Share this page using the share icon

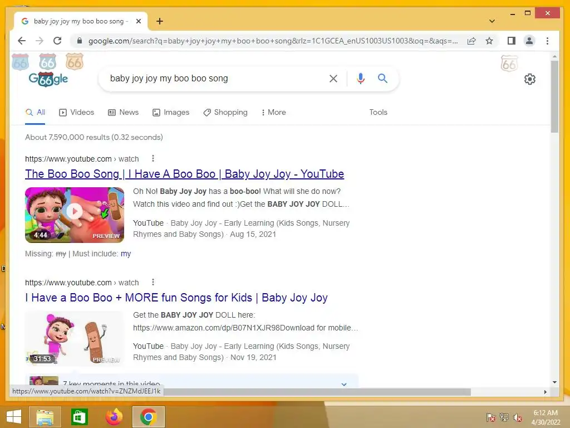[471, 41]
